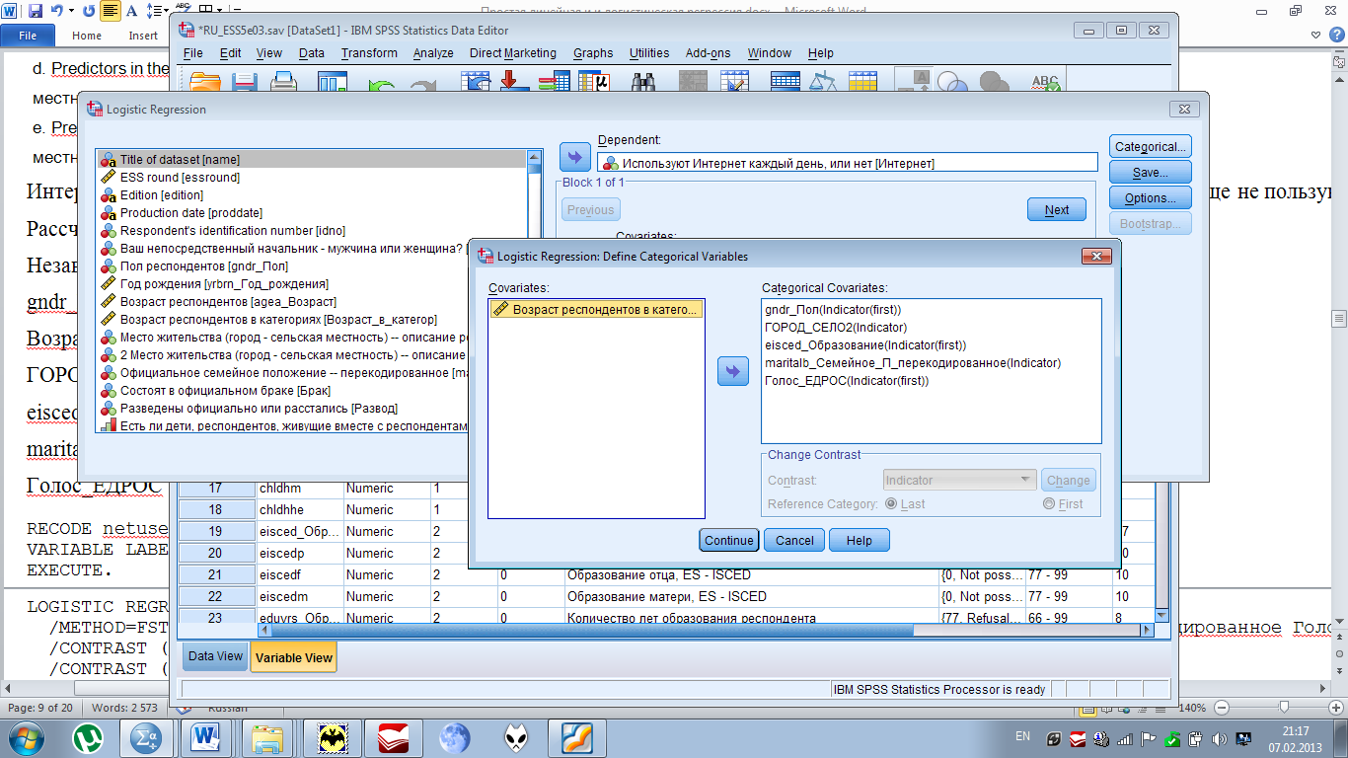1348x758 pixels.
Task: Select the First reference category radio button
Action: [1049, 503]
